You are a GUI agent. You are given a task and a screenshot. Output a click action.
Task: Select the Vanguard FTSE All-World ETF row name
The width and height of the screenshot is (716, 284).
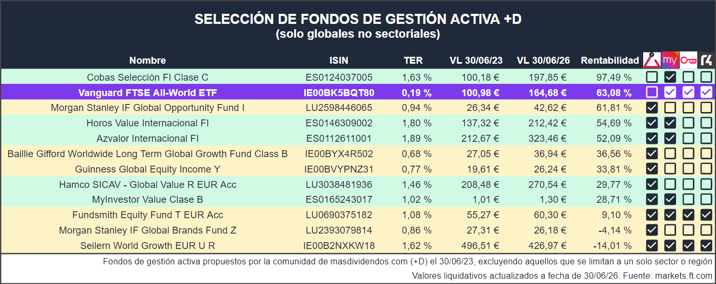[x=147, y=93]
